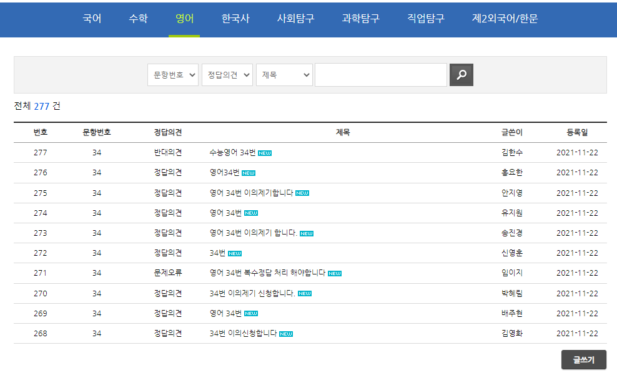The width and height of the screenshot is (617, 378).
Task: Switch to the 국어 tab
Action: click(92, 19)
